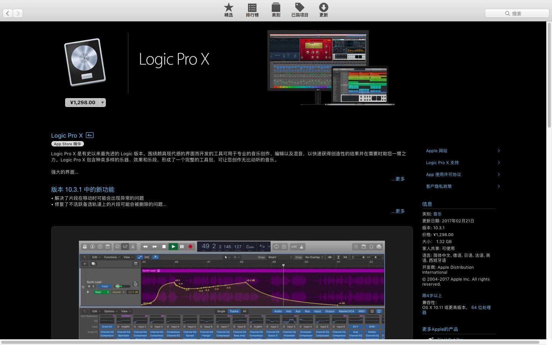Click the ¥1,298.00 buy button
Screen dimensions: 552x345
tap(82, 102)
